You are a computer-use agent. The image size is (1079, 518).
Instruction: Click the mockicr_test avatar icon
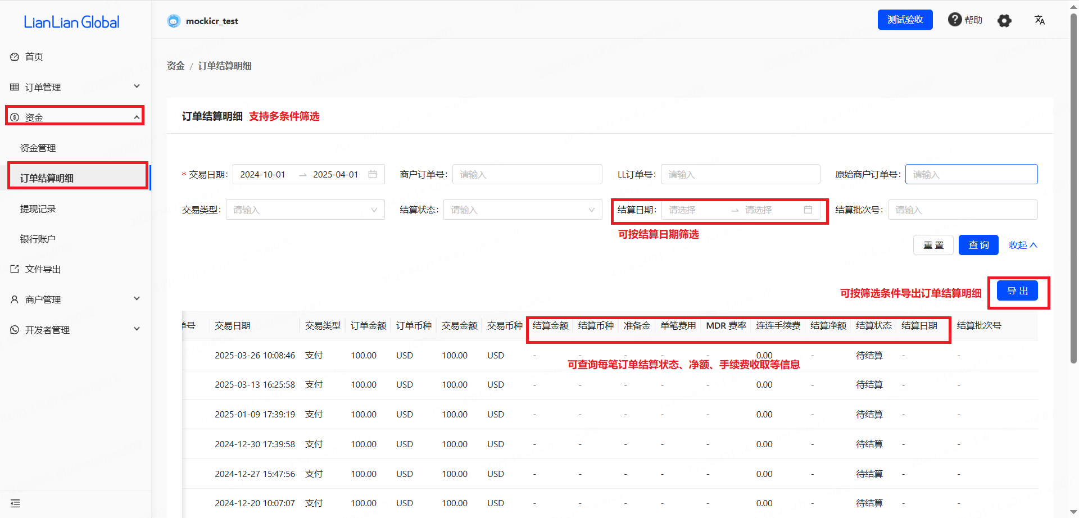pyautogui.click(x=174, y=21)
